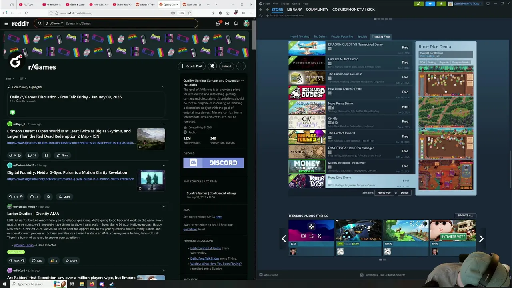Screen dimensions: 512x288
Task: Open the Best sort dropdown
Action: [10, 78]
